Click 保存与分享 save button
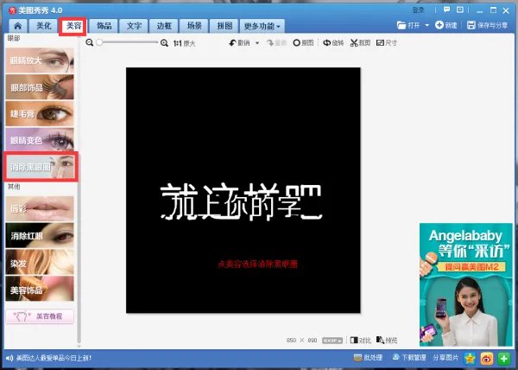This screenshot has width=518, height=370. pyautogui.click(x=487, y=25)
